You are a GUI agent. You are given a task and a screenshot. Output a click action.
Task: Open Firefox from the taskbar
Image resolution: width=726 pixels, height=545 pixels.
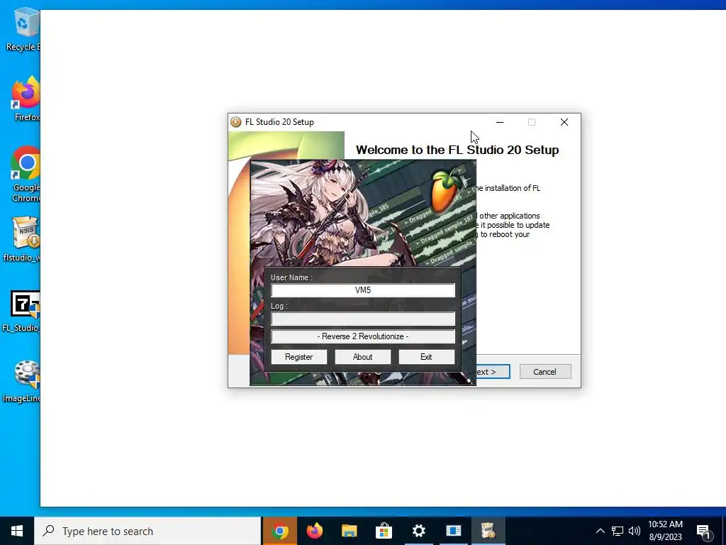pyautogui.click(x=314, y=531)
